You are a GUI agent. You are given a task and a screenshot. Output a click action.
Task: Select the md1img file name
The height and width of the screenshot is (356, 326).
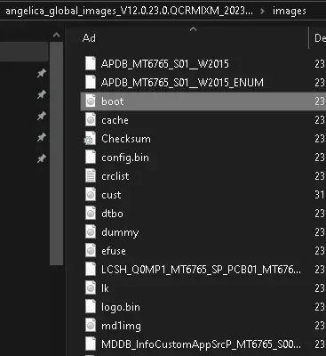122,326
